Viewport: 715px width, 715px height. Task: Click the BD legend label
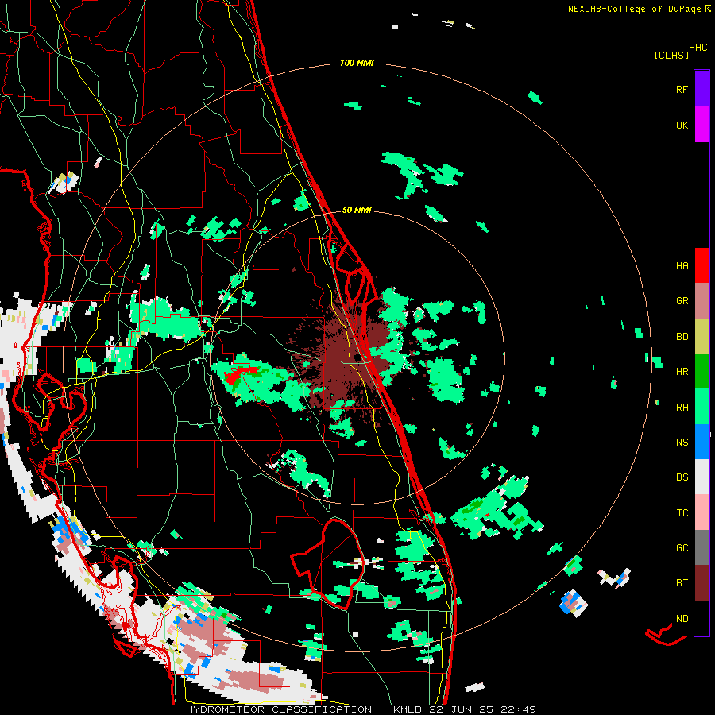pyautogui.click(x=682, y=337)
